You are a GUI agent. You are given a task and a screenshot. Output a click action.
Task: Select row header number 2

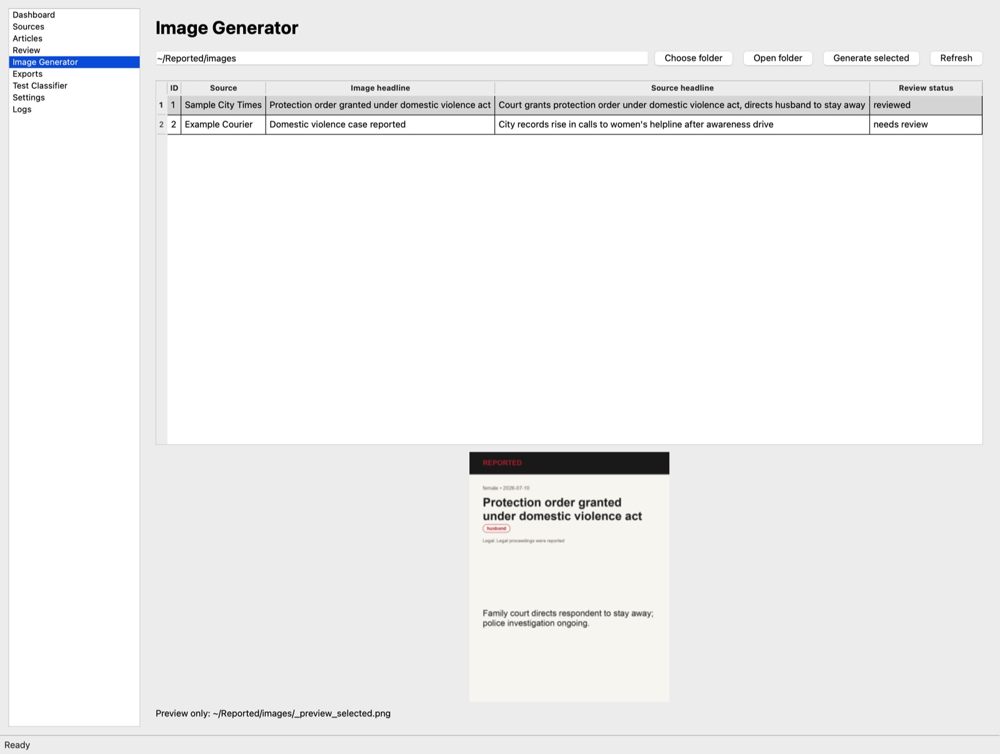click(161, 124)
